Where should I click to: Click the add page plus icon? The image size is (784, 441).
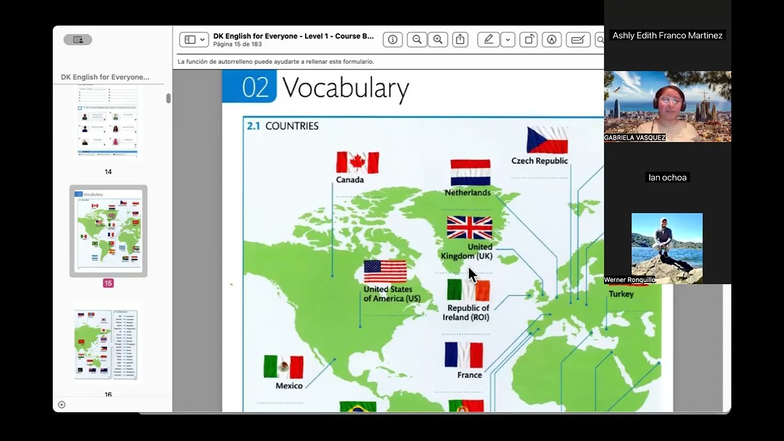tap(61, 404)
